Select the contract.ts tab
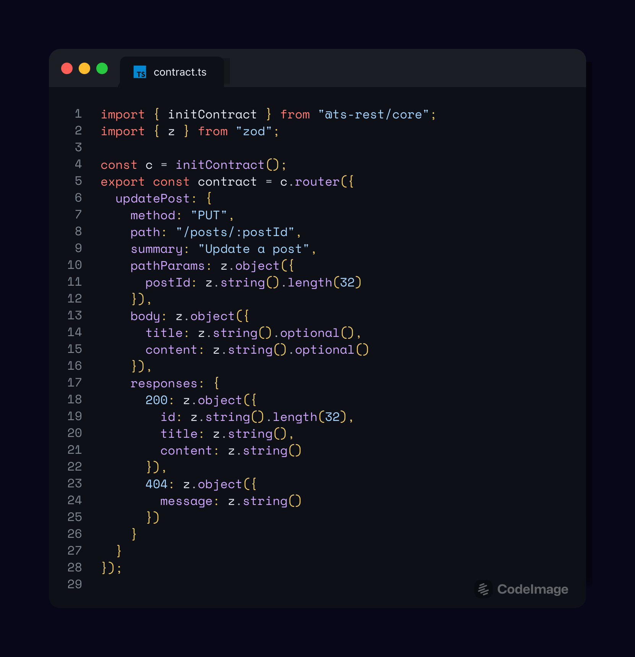 pos(172,72)
